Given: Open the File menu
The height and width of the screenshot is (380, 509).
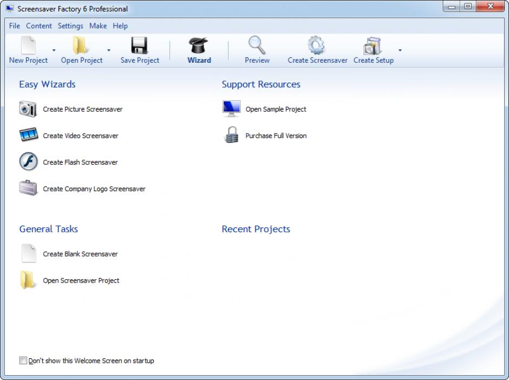Looking at the screenshot, I should (15, 25).
